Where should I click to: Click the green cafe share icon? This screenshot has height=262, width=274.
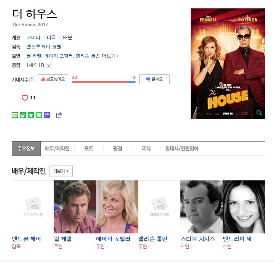23,115
